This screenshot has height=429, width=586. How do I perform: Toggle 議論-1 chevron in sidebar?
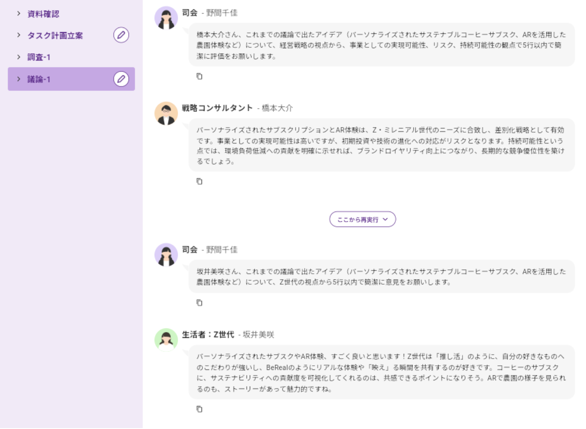(x=18, y=79)
